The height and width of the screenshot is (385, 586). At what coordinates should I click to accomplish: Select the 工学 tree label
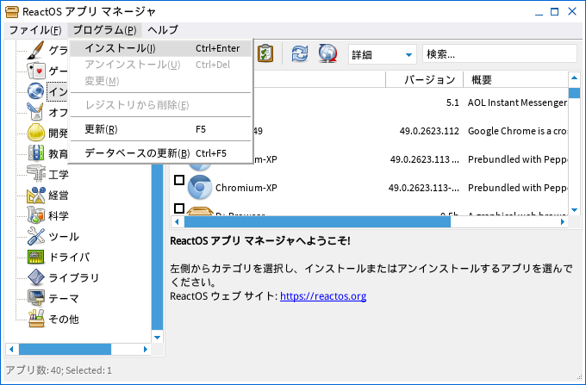point(59,174)
